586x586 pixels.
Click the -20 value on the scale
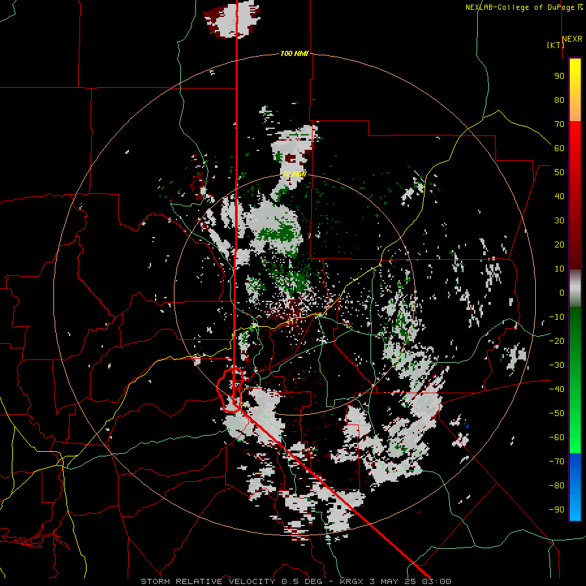click(x=557, y=341)
